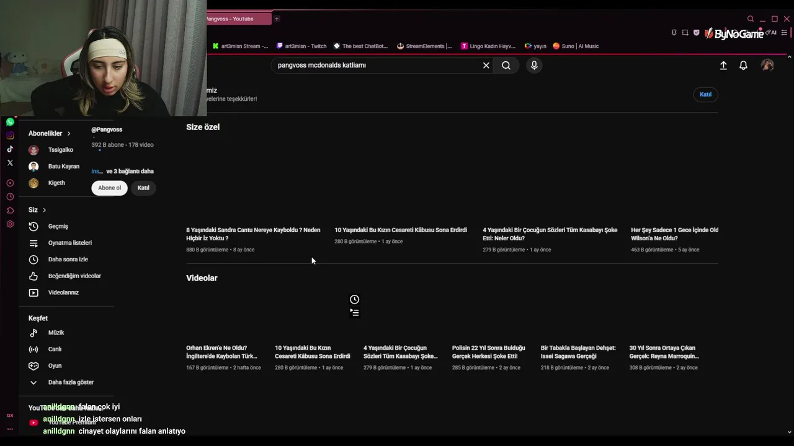This screenshot has width=794, height=446.
Task: Open the browser sidebar Settings gear
Action: (10, 224)
